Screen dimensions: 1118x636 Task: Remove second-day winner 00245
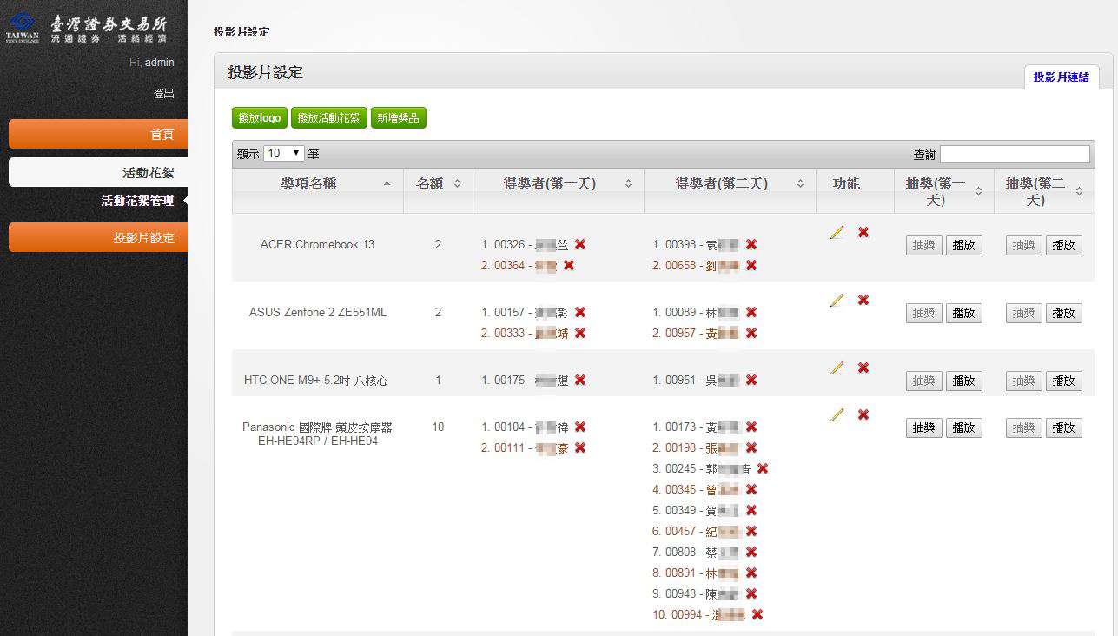click(763, 468)
